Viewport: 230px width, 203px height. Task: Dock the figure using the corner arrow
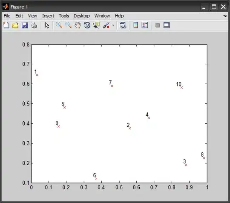(225, 16)
